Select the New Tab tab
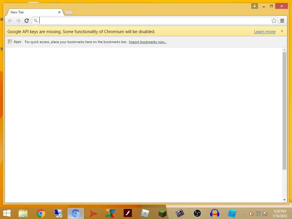The height and width of the screenshot is (219, 292). tap(35, 12)
